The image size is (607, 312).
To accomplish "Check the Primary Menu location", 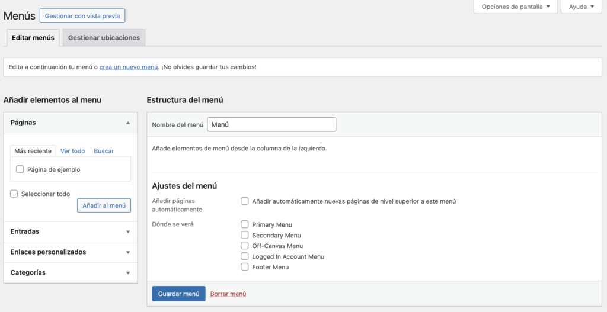I will (245, 224).
